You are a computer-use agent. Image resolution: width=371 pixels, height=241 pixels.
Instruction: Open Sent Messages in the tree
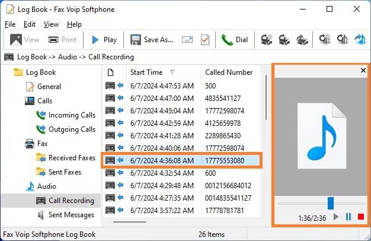pyautogui.click(x=66, y=215)
